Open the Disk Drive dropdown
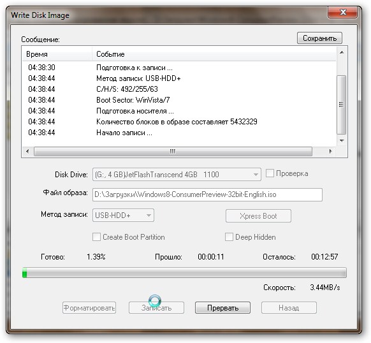371x343 pixels. click(x=177, y=175)
